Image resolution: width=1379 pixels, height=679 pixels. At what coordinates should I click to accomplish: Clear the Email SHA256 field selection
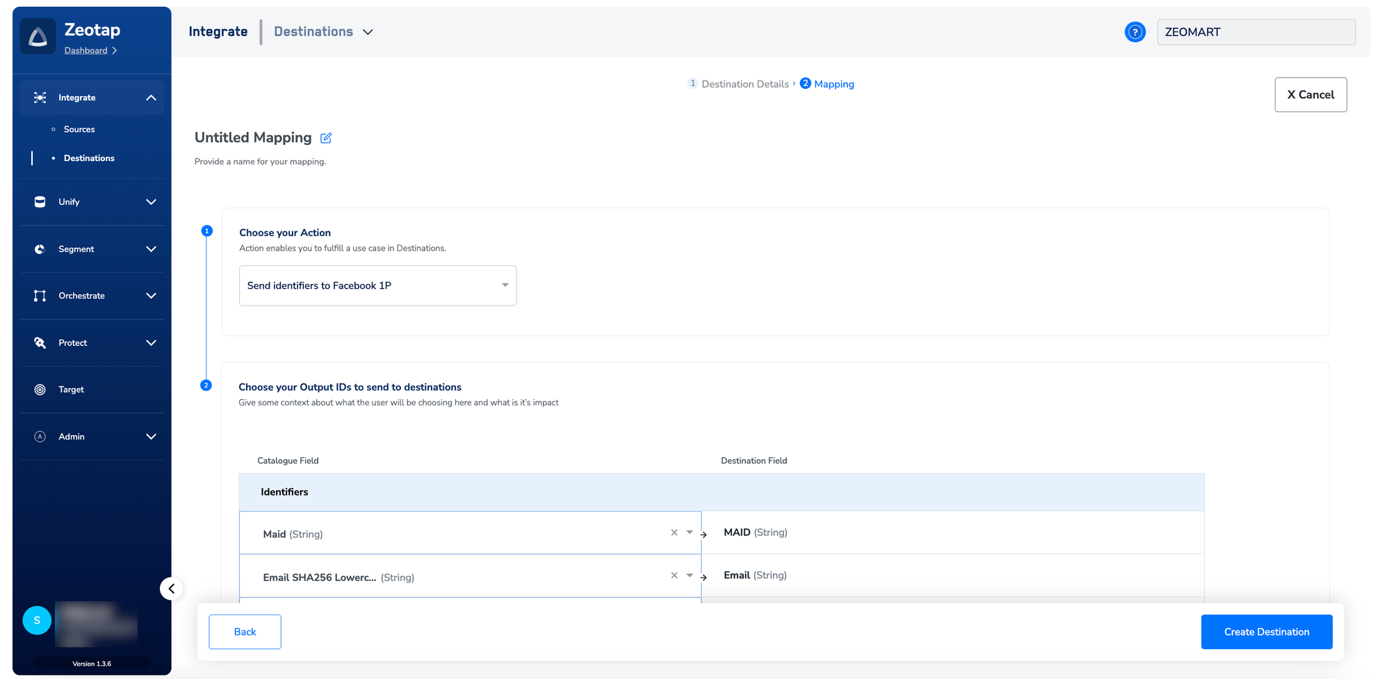click(x=674, y=576)
